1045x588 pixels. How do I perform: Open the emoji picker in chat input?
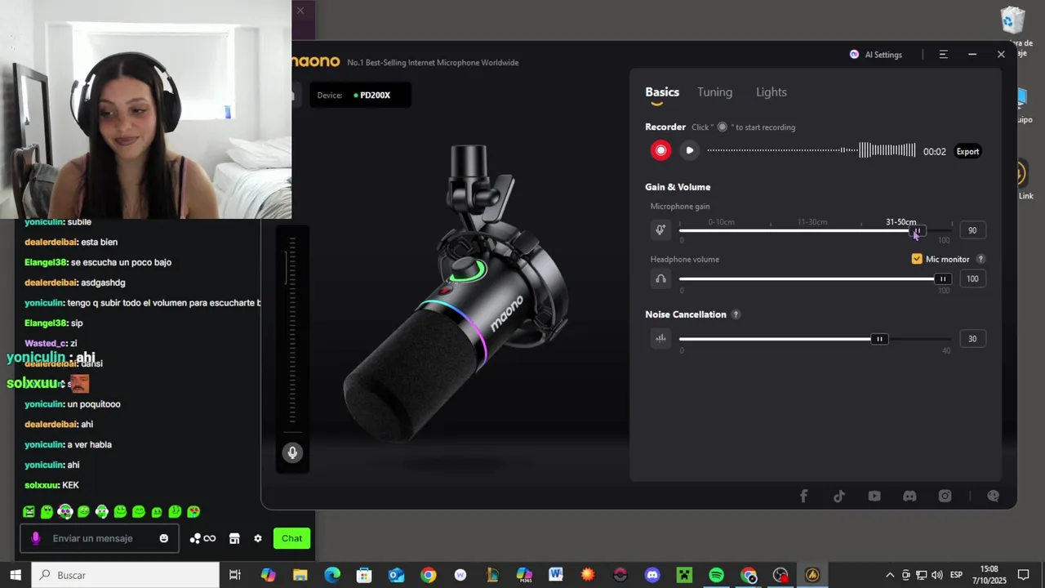(164, 538)
